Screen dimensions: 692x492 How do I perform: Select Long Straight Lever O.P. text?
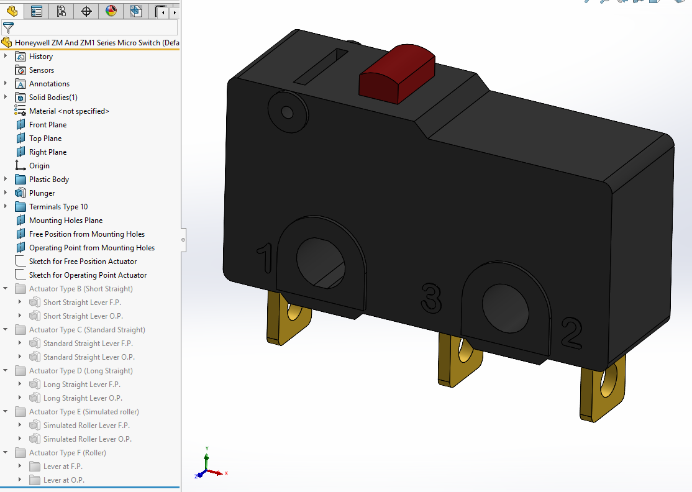(x=83, y=398)
